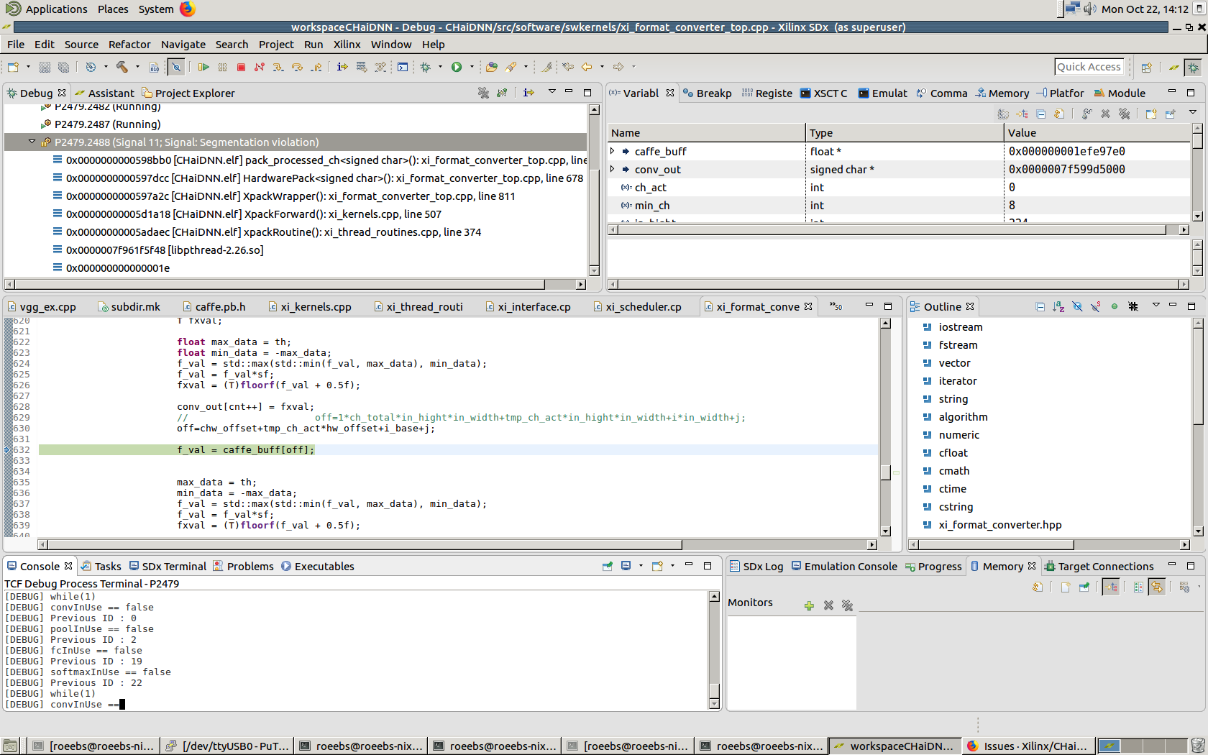Open the Debug view menu triangle

(552, 93)
